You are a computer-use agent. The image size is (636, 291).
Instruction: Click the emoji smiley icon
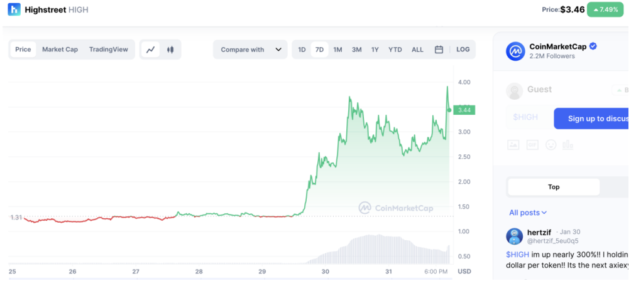pos(551,144)
